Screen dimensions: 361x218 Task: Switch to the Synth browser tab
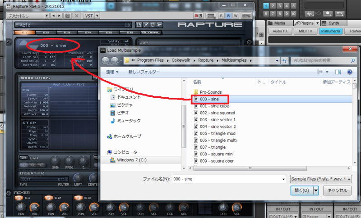point(334,23)
